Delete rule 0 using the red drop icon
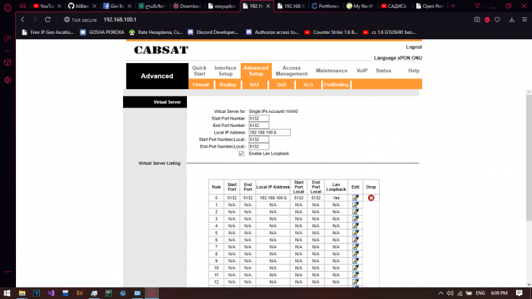 pyautogui.click(x=371, y=198)
